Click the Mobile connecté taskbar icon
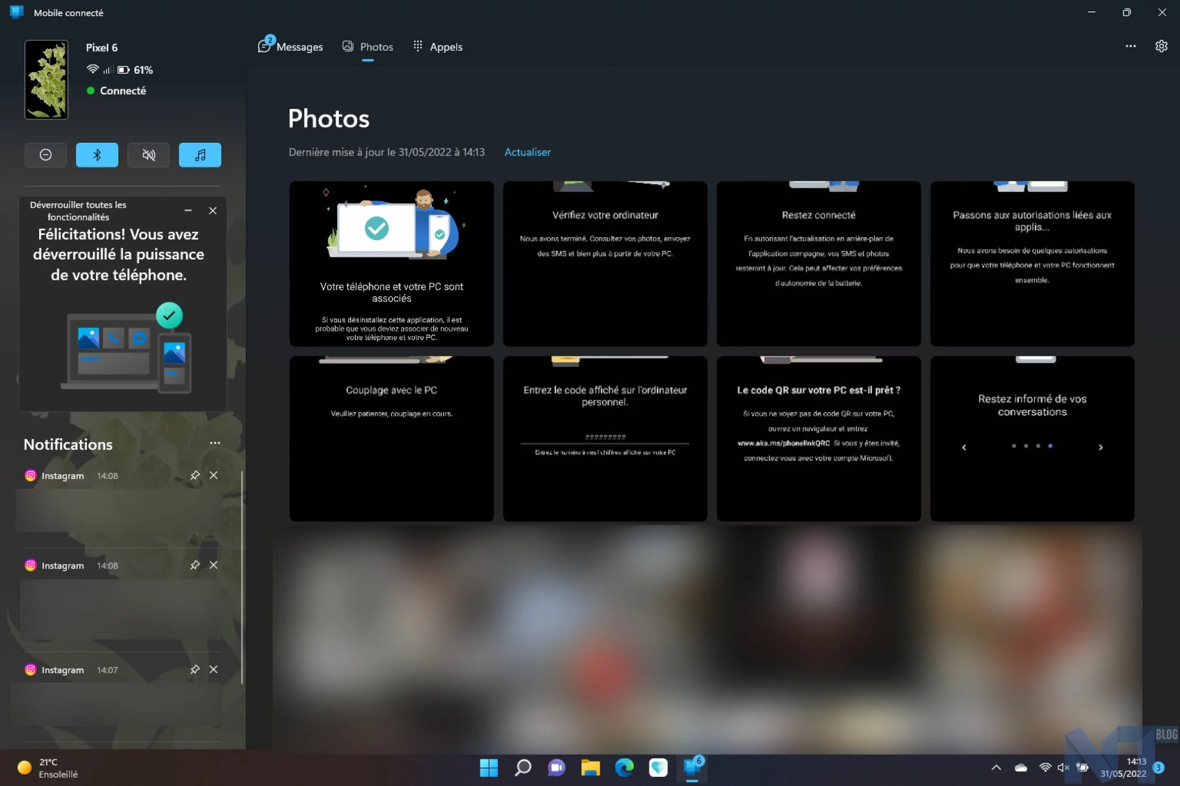 pyautogui.click(x=692, y=768)
